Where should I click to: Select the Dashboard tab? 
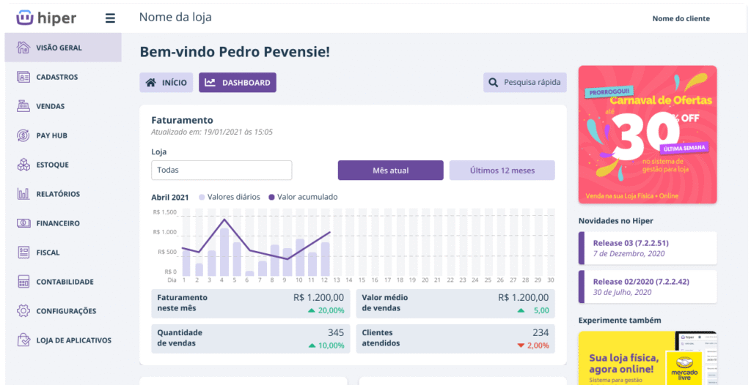pos(237,83)
